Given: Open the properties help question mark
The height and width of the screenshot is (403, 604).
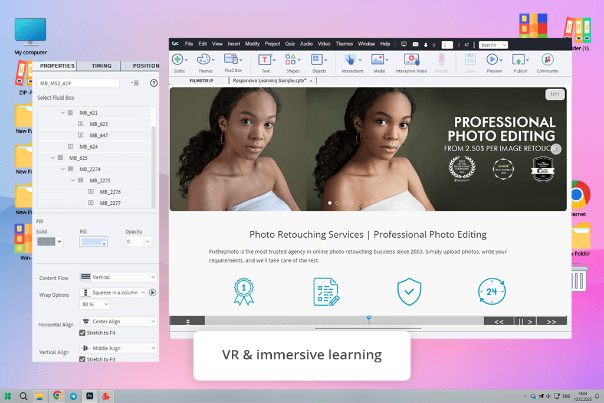Looking at the screenshot, I should pos(154,83).
